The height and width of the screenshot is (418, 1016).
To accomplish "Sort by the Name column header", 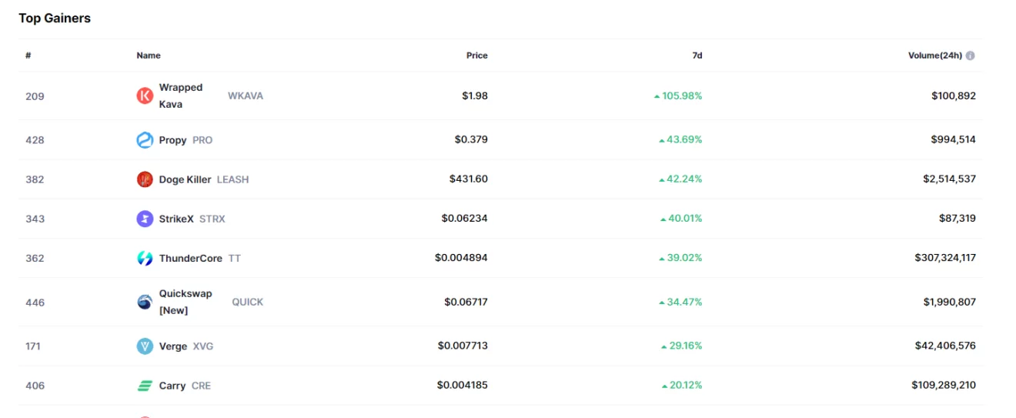I will point(149,55).
